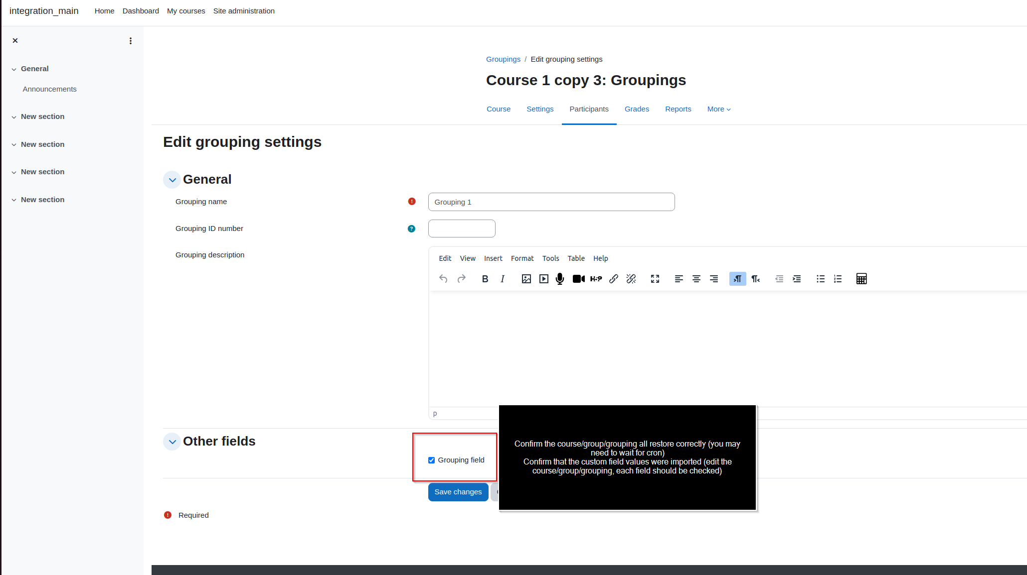Open the editor Insert menu
Image resolution: width=1027 pixels, height=575 pixels.
[493, 258]
